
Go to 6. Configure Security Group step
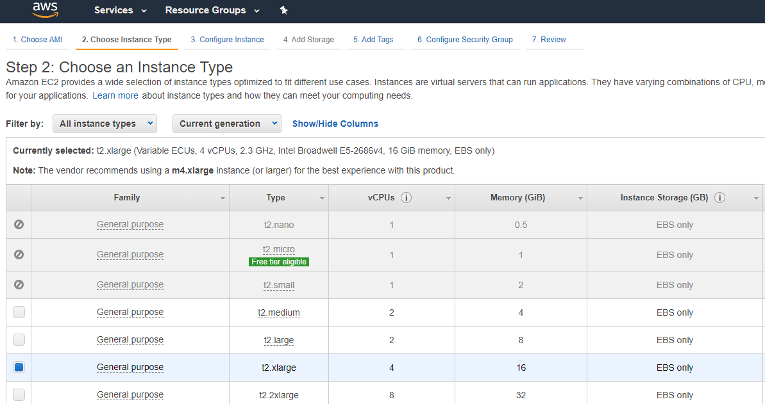coord(465,40)
